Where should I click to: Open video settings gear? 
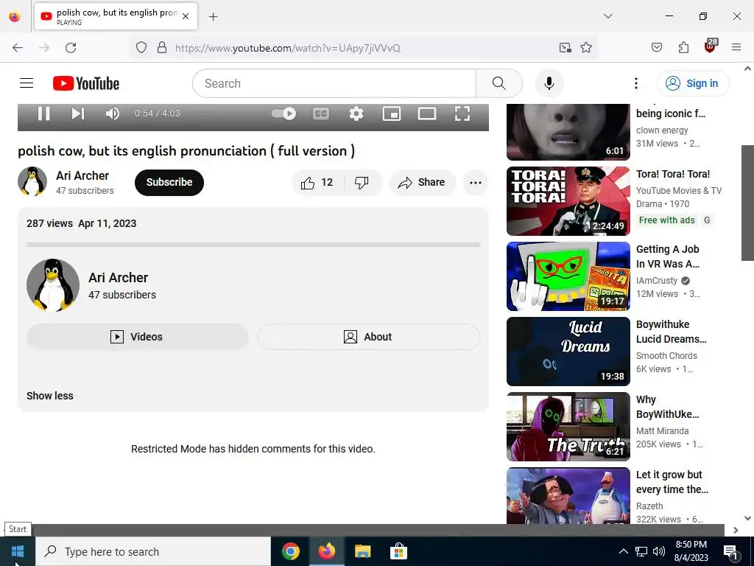[x=356, y=113]
